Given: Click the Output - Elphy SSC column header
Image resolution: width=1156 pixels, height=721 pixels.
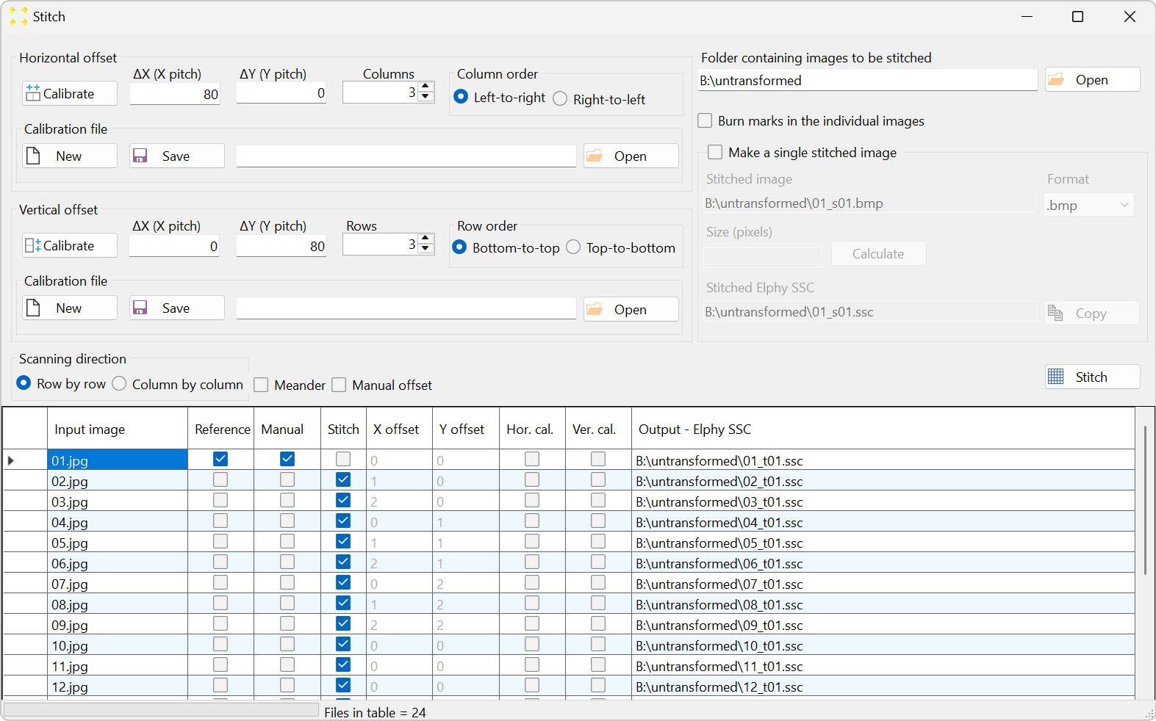Looking at the screenshot, I should (x=883, y=429).
